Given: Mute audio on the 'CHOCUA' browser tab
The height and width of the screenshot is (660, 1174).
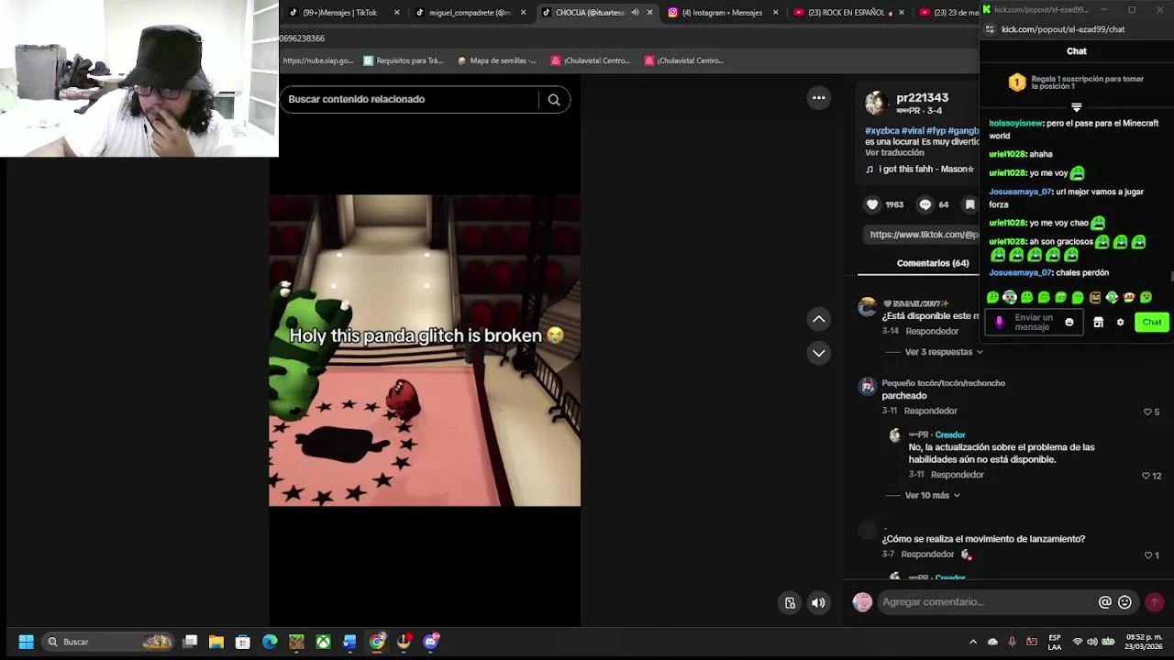Looking at the screenshot, I should point(635,12).
